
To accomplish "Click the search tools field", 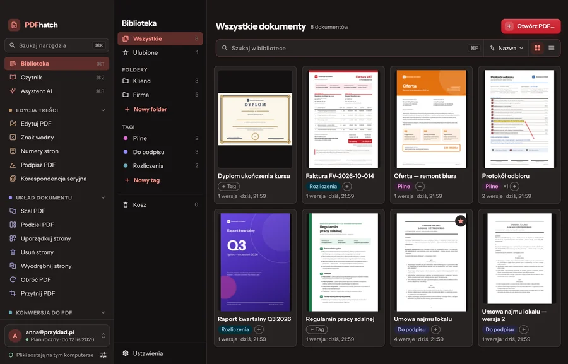I will tap(57, 45).
